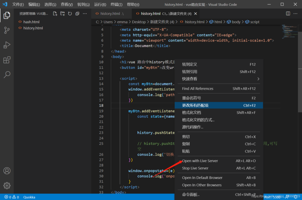The image size is (302, 200).
Task: Open the 转到(G) menu
Action: pos(83,4)
